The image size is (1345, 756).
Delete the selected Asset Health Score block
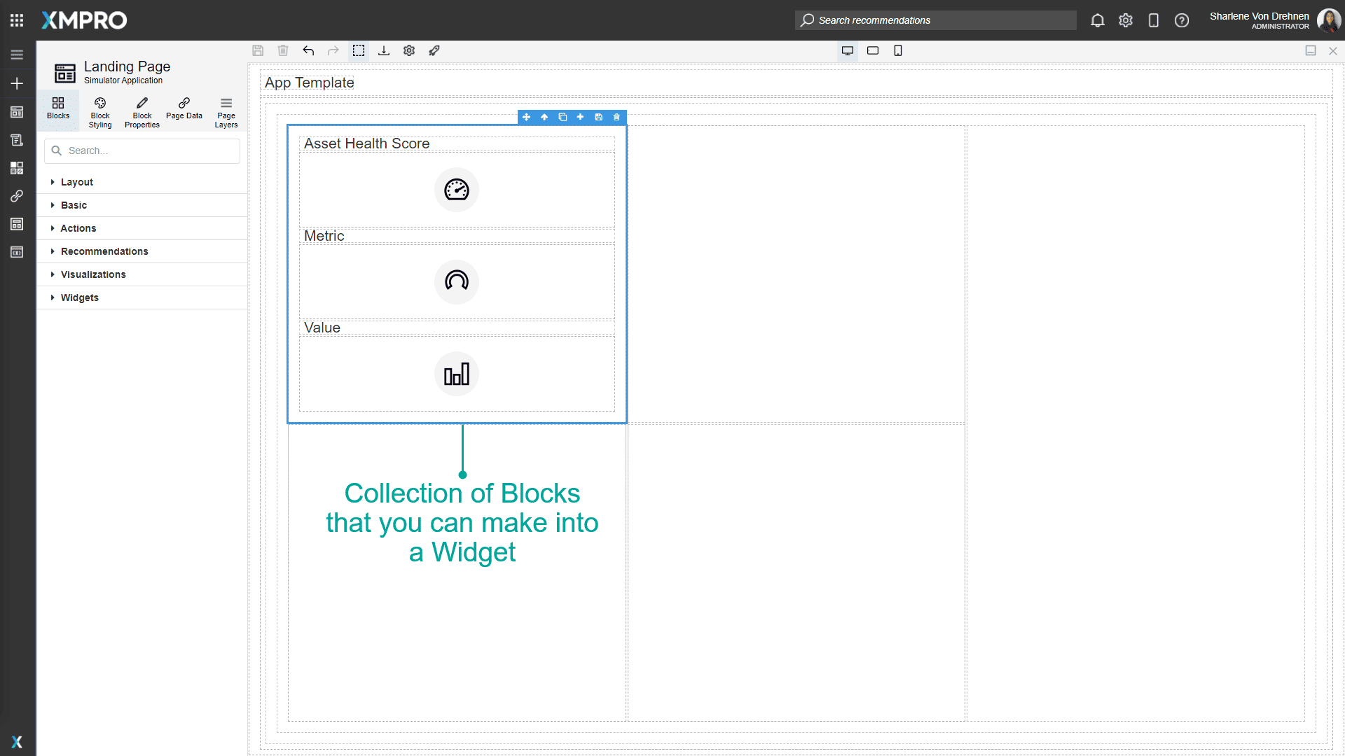(616, 117)
